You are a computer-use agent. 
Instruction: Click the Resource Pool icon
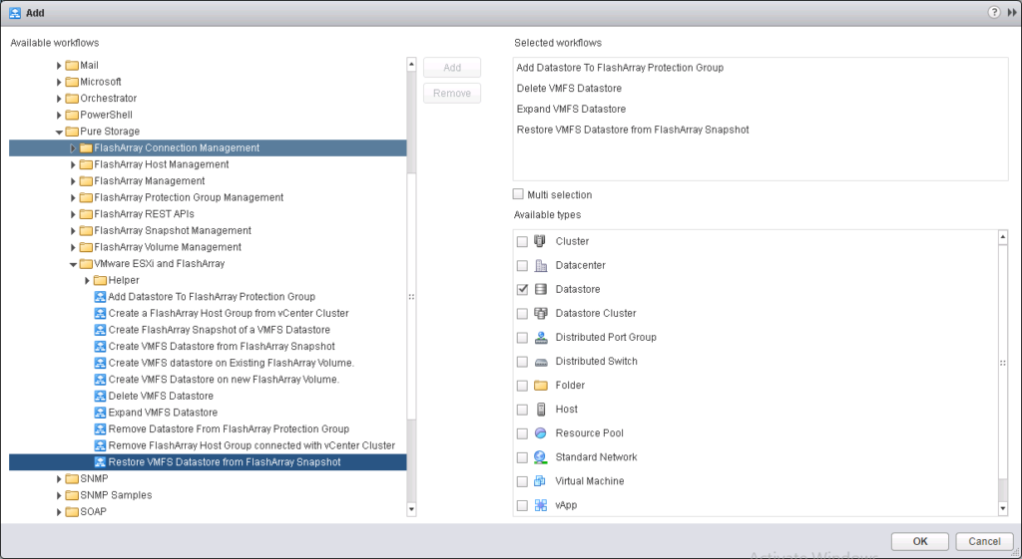pyautogui.click(x=540, y=433)
